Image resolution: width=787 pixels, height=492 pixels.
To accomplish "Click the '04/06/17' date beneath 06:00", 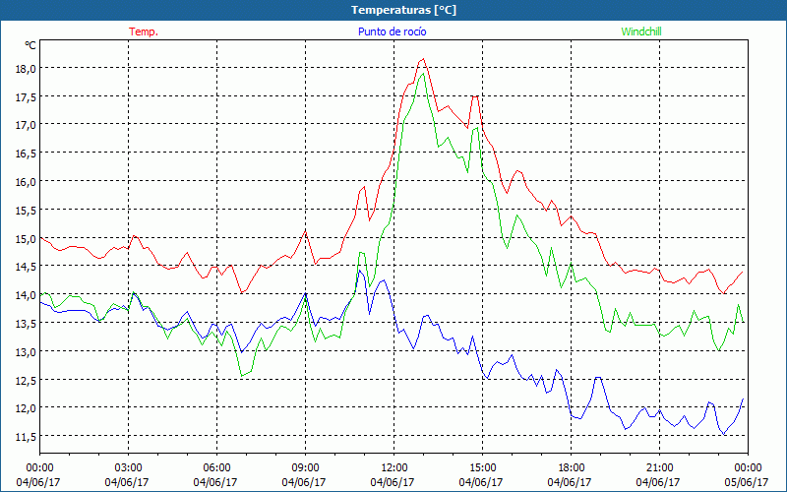I will 215,482.
